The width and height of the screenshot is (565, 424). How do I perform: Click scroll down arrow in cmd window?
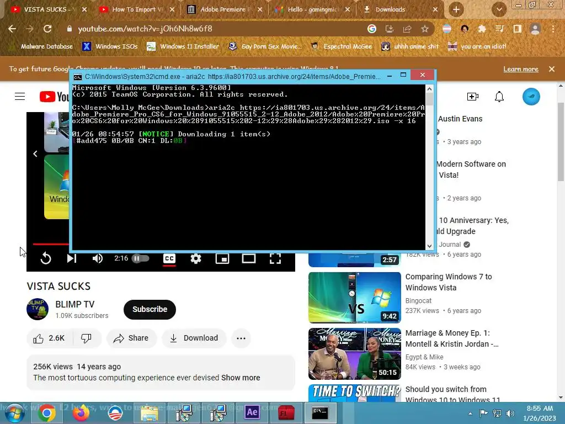click(429, 246)
